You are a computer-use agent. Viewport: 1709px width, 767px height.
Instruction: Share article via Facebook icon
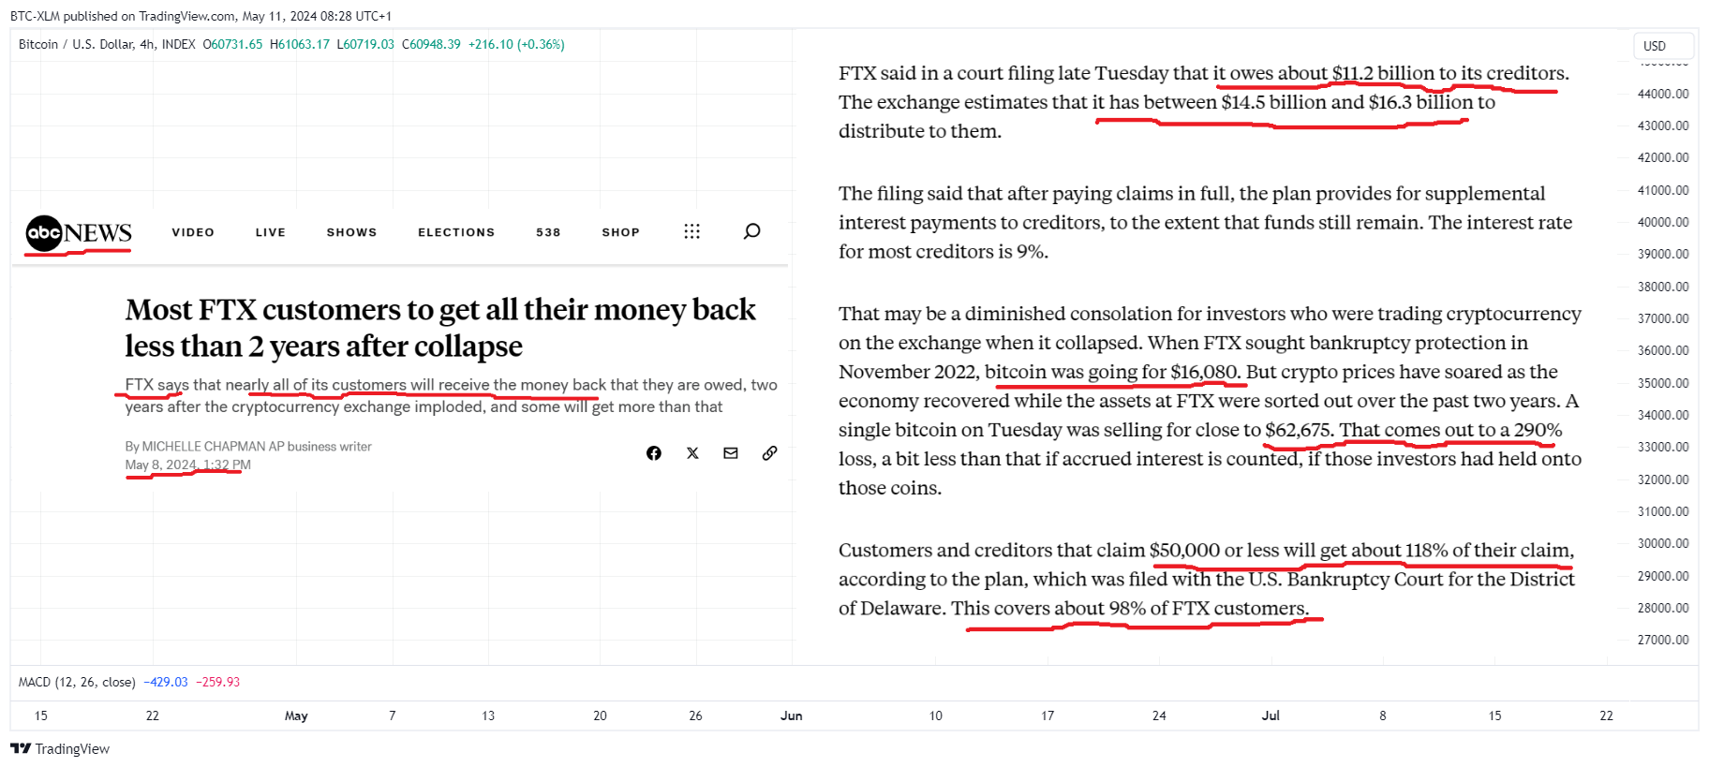click(654, 453)
